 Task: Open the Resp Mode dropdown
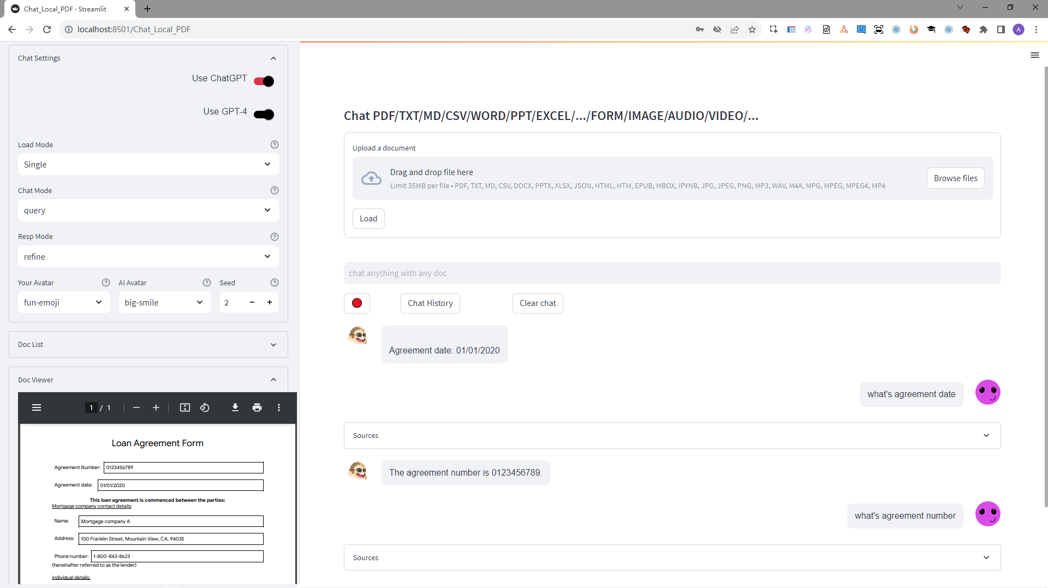(147, 256)
